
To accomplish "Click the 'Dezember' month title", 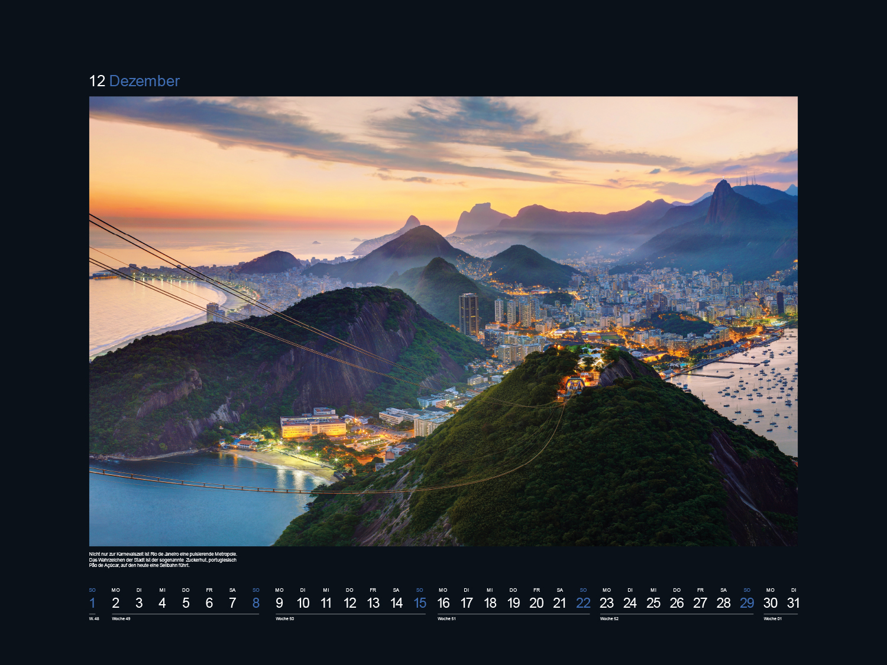I will 144,81.
